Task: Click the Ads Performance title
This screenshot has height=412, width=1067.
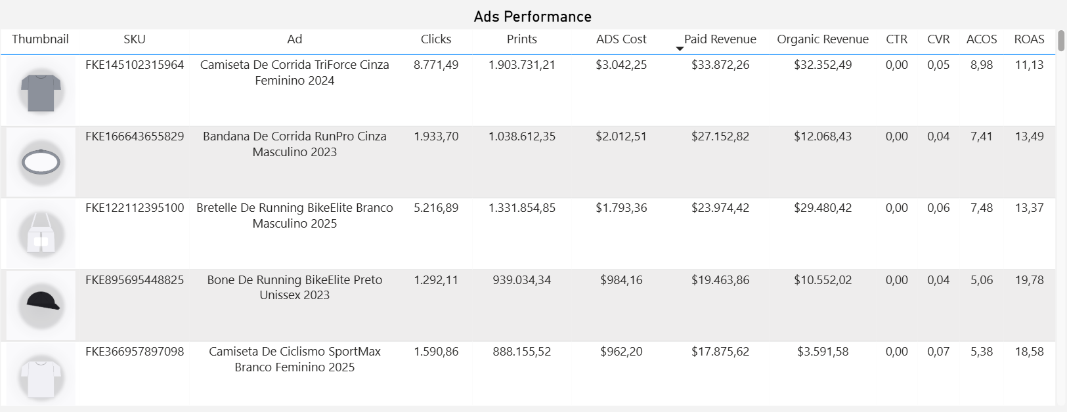Action: pyautogui.click(x=533, y=16)
